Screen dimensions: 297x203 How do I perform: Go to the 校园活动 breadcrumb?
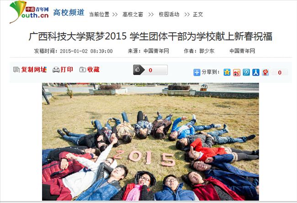point(169,15)
